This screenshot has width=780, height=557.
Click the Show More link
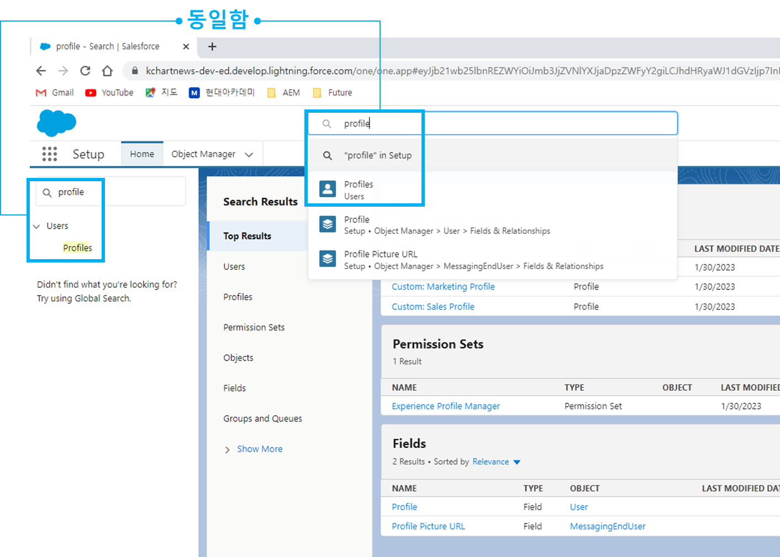[x=260, y=449]
